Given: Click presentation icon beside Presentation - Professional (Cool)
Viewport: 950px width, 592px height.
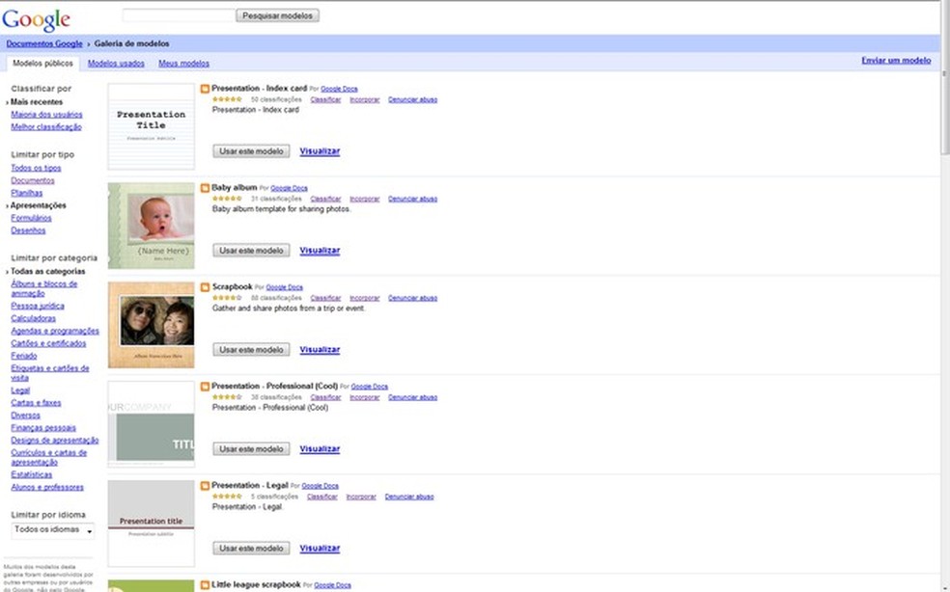Looking at the screenshot, I should 205,387.
